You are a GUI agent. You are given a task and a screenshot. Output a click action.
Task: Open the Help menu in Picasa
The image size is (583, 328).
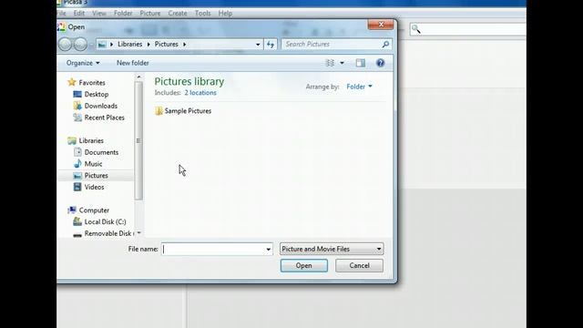pyautogui.click(x=225, y=13)
